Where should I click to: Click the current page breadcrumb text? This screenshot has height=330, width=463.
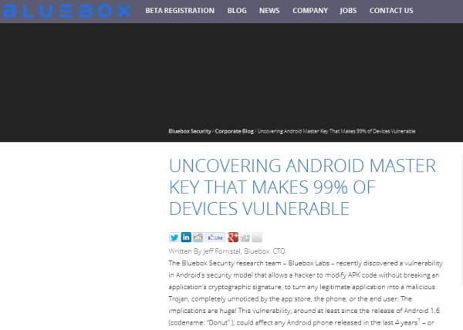point(336,131)
